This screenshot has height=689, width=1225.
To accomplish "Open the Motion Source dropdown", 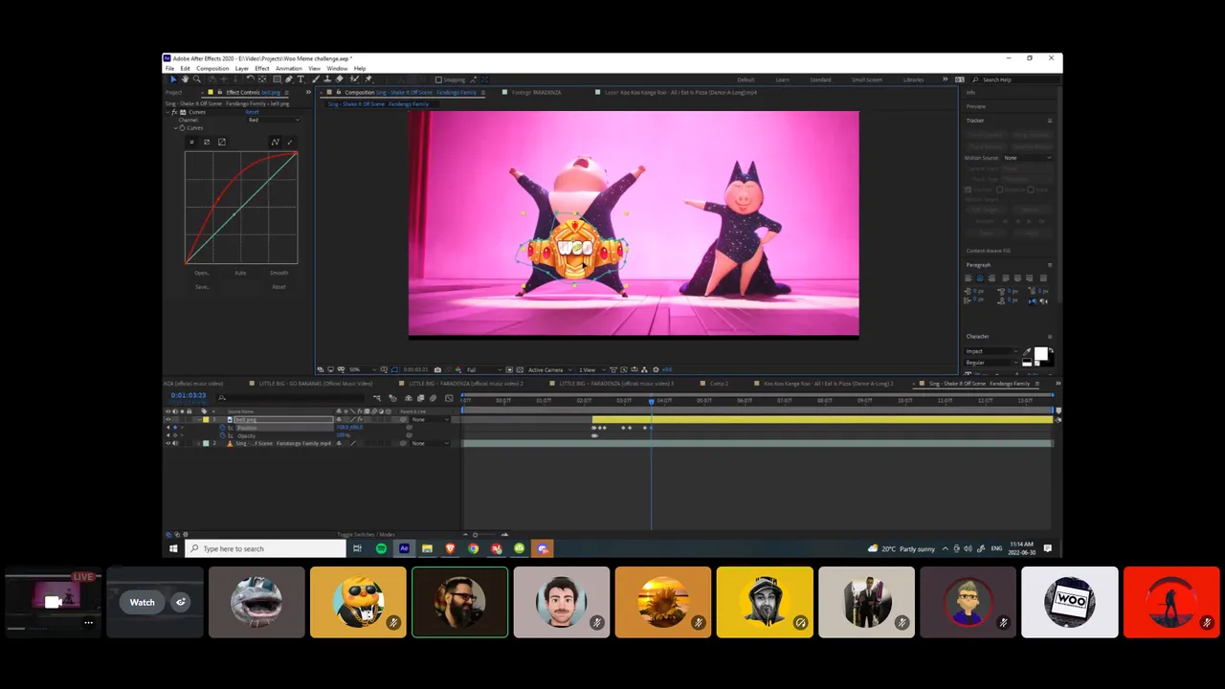I will 1027,158.
